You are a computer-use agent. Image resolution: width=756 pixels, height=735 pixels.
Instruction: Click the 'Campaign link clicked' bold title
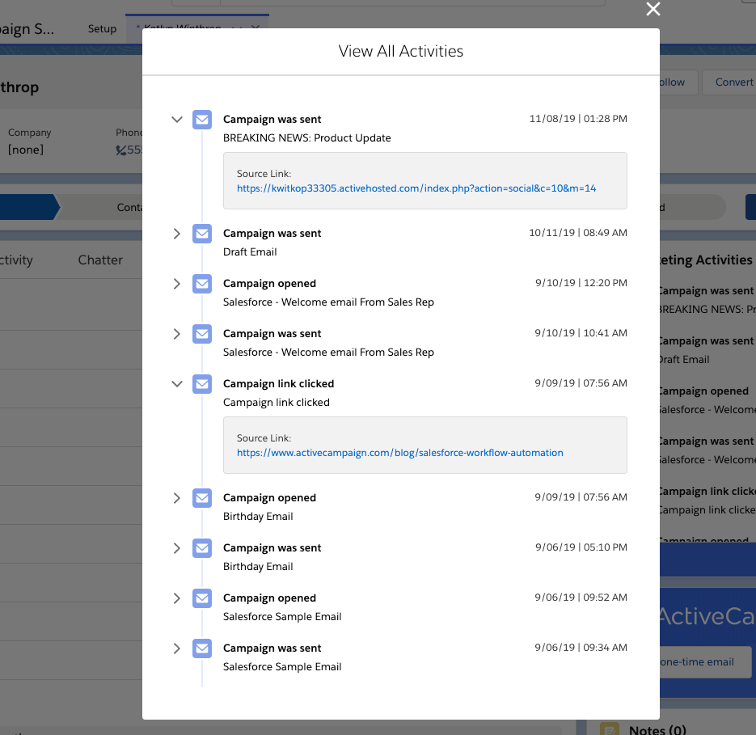(278, 384)
